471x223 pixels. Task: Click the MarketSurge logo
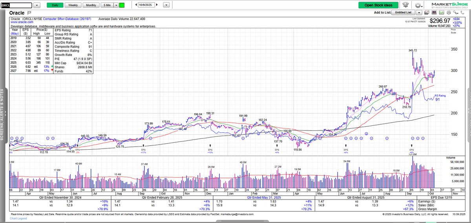[x=449, y=5]
